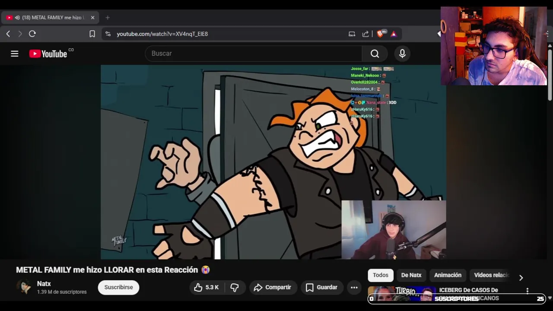Select the Animación filter chip
The height and width of the screenshot is (311, 553).
click(x=448, y=275)
